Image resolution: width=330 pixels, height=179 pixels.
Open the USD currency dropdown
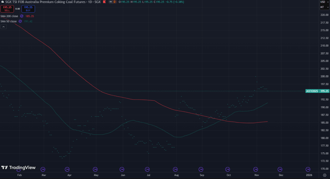click(x=322, y=2)
